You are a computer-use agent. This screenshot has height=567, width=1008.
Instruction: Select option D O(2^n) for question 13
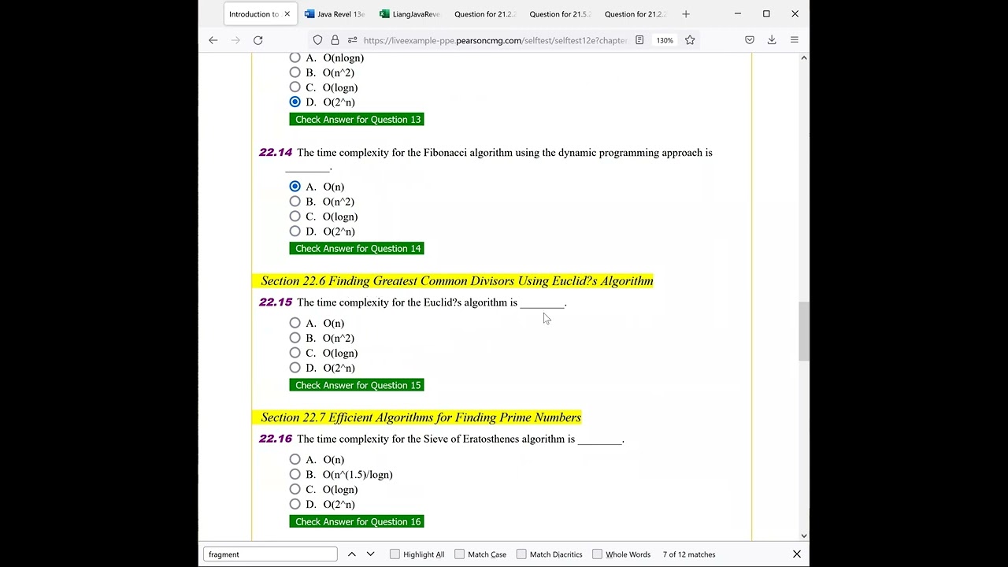point(295,102)
